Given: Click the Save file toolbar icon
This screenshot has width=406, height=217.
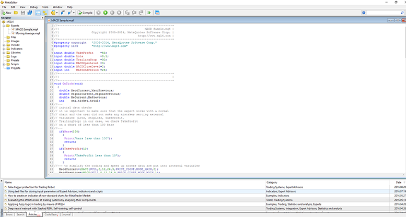Looking at the screenshot, I should [x=23, y=12].
